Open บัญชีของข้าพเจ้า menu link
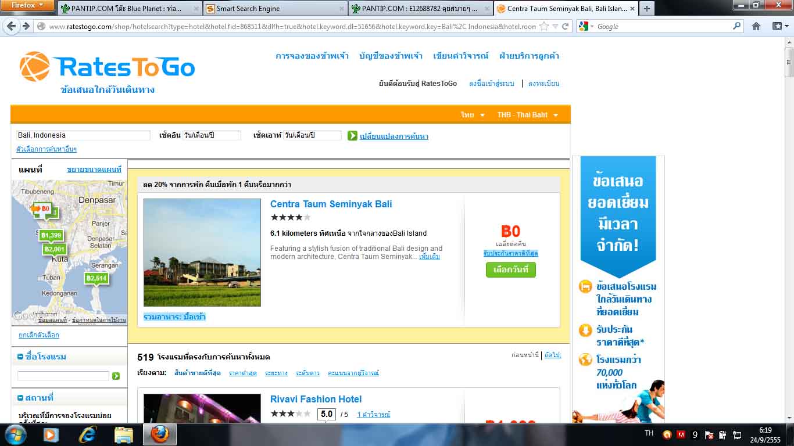Image resolution: width=794 pixels, height=446 pixels. pos(391,56)
